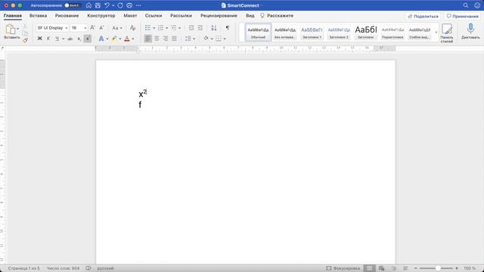Image resolution: width=484 pixels, height=272 pixels.
Task: Apply red font color
Action: click(127, 39)
